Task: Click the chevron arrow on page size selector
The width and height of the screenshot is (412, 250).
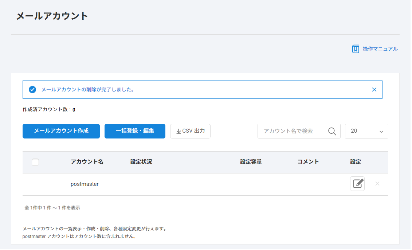Action: pos(381,132)
